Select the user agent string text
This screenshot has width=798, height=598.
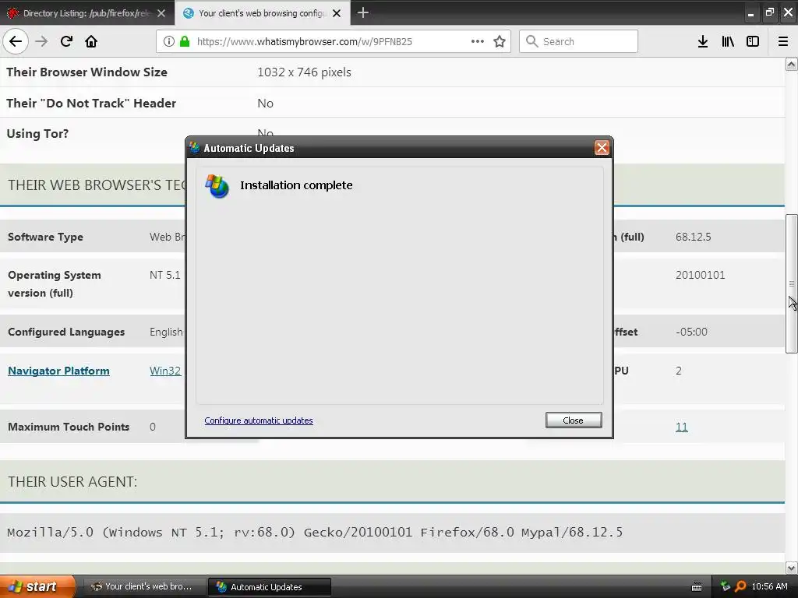pos(315,533)
